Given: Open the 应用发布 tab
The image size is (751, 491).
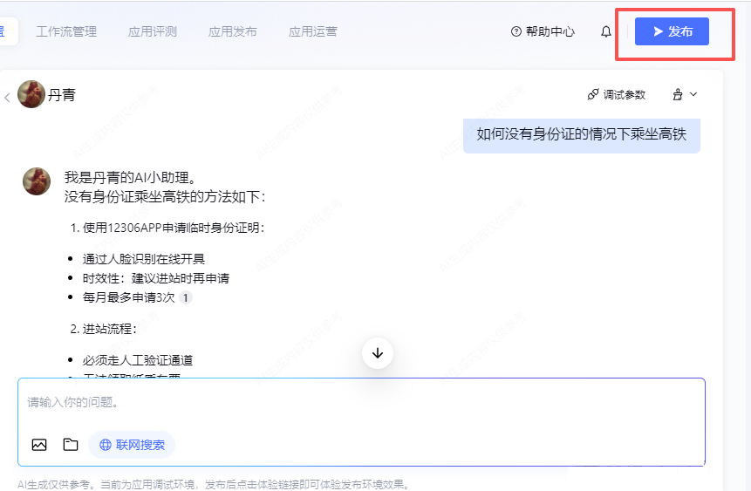Looking at the screenshot, I should [x=233, y=31].
